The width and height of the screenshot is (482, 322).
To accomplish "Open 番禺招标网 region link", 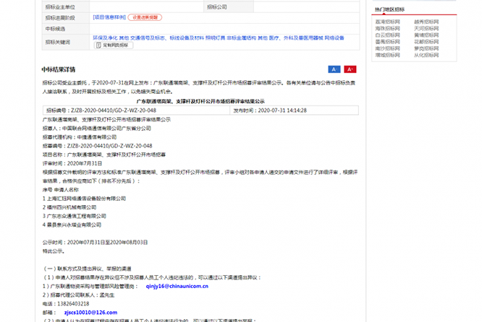I will tap(388, 42).
